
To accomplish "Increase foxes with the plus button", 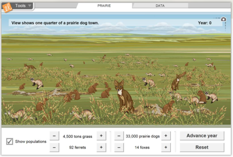I will (x=166, y=147).
